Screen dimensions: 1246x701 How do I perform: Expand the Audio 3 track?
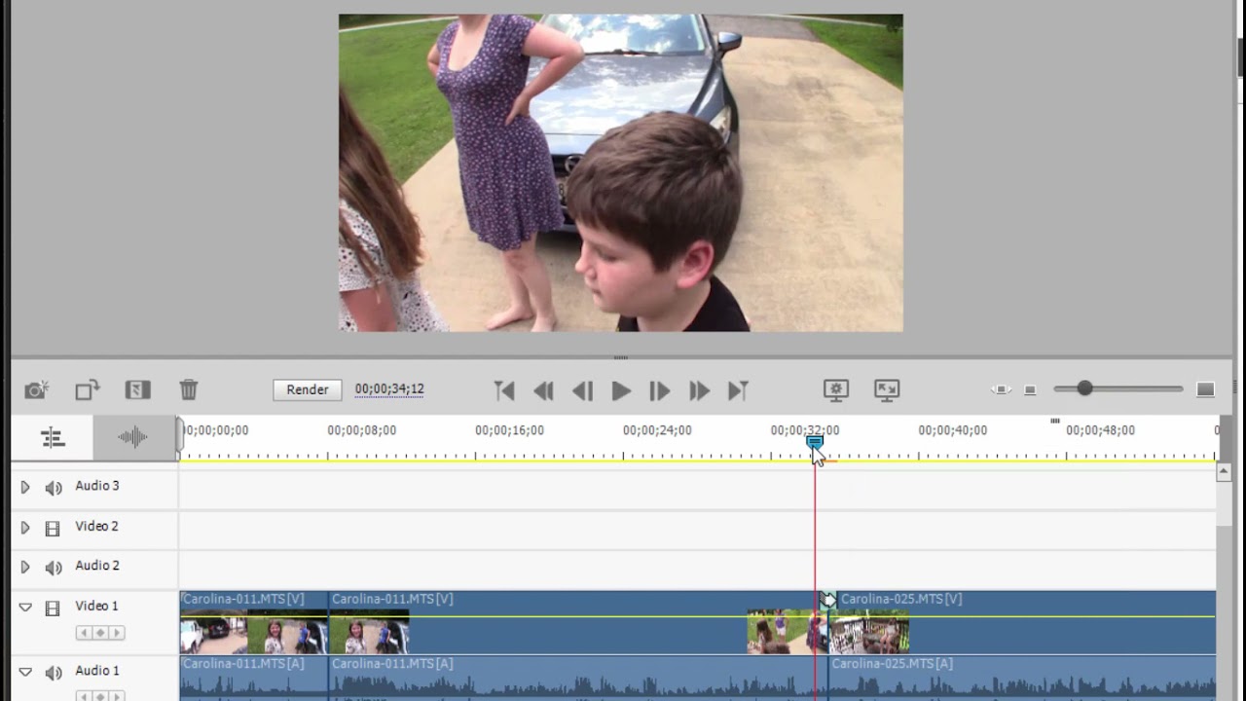click(x=25, y=487)
